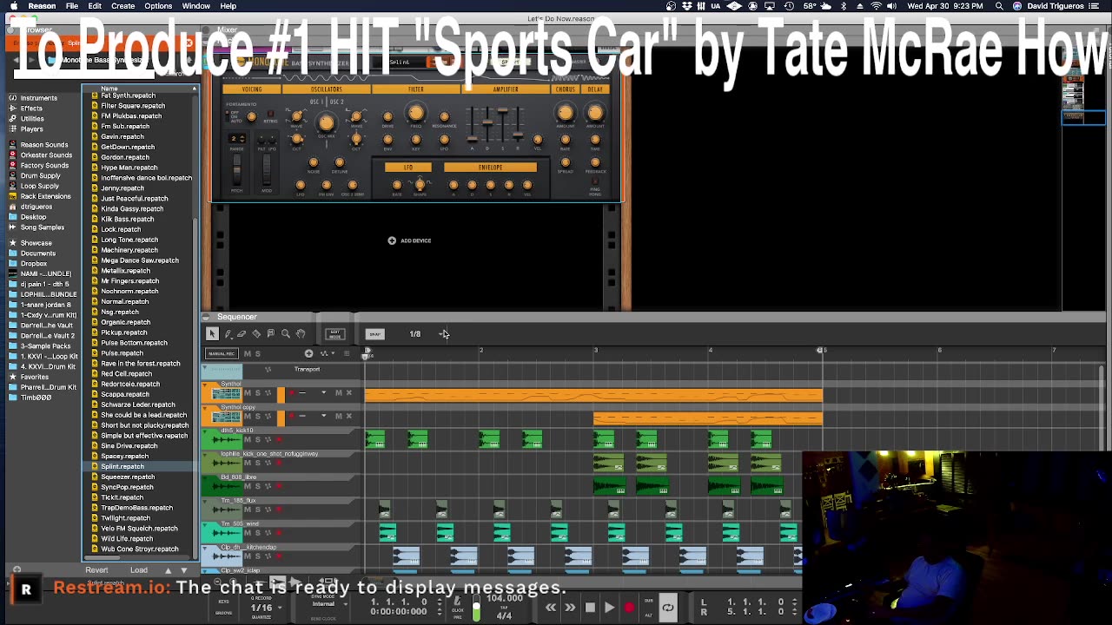
Task: Select the Pencil tool in sequencer toolbar
Action: 228,334
